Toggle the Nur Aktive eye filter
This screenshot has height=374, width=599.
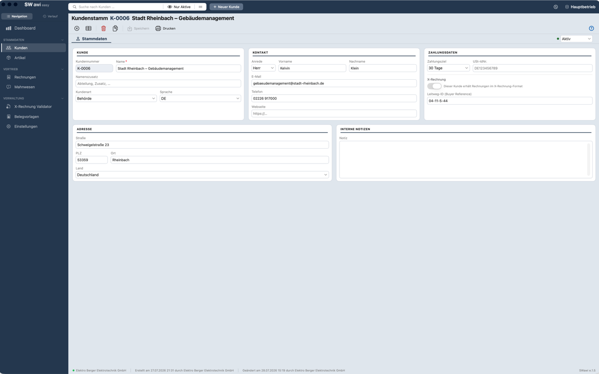(x=179, y=7)
